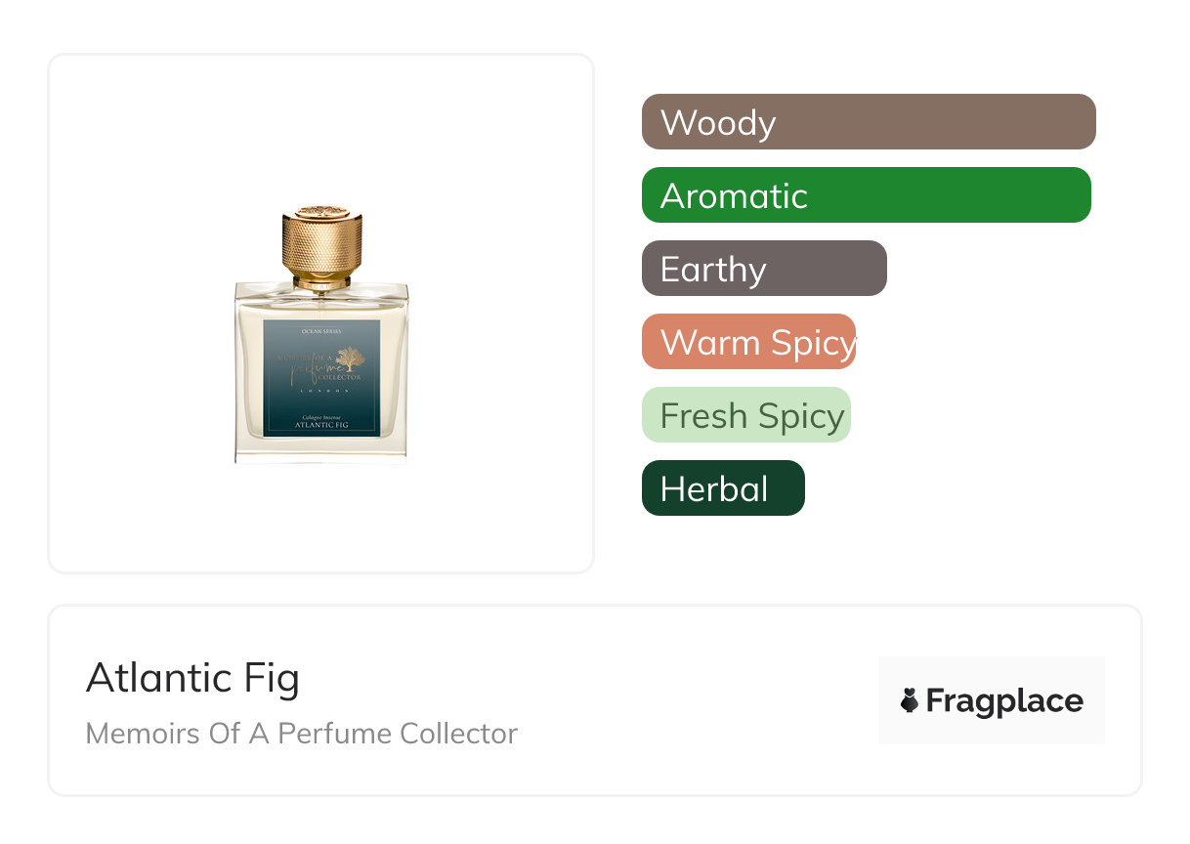Click "ATLANTIC FIG" text on bottle label
Viewport: 1190px width, 844px height.
[x=321, y=426]
